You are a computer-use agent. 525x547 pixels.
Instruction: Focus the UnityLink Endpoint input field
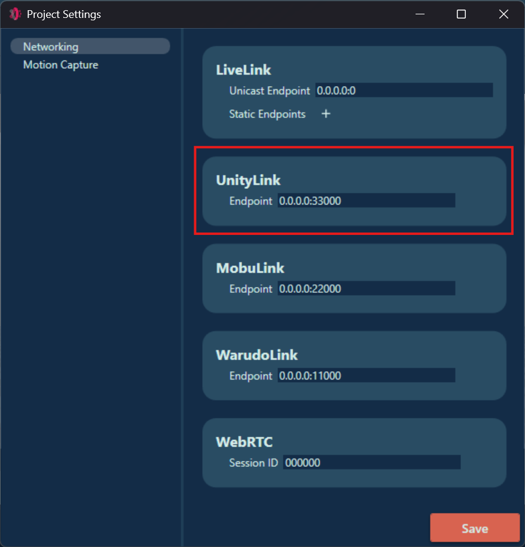click(x=366, y=201)
